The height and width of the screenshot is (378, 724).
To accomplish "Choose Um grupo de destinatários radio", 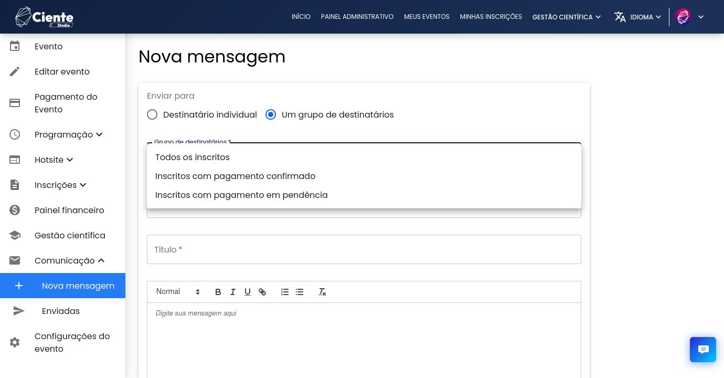I will point(271,114).
